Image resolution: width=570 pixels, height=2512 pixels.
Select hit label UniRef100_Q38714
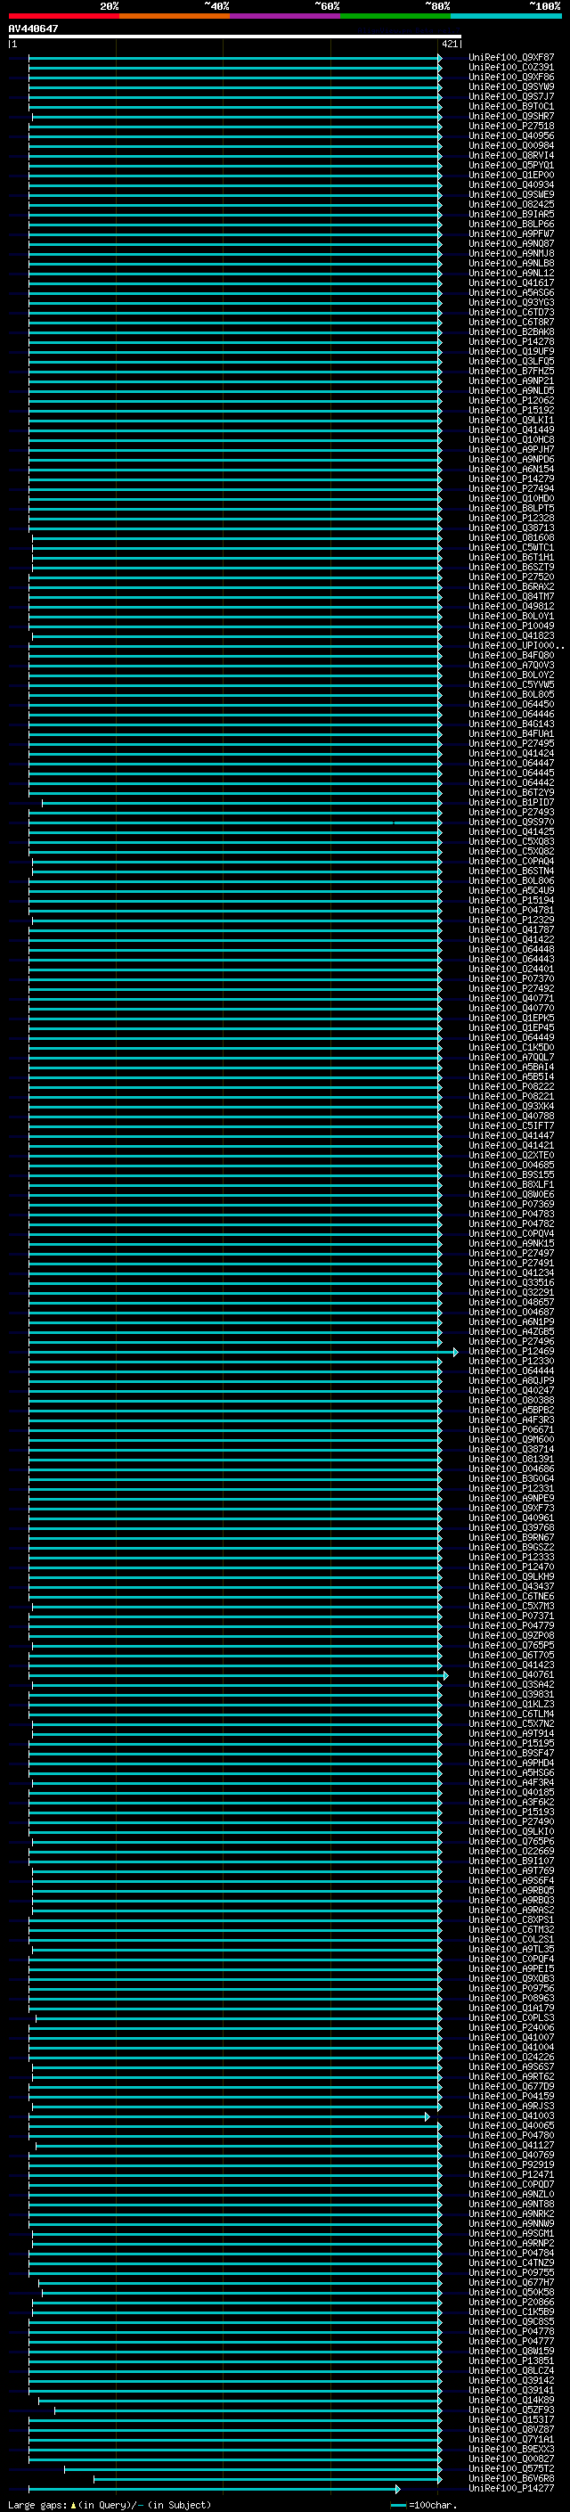(x=510, y=1449)
